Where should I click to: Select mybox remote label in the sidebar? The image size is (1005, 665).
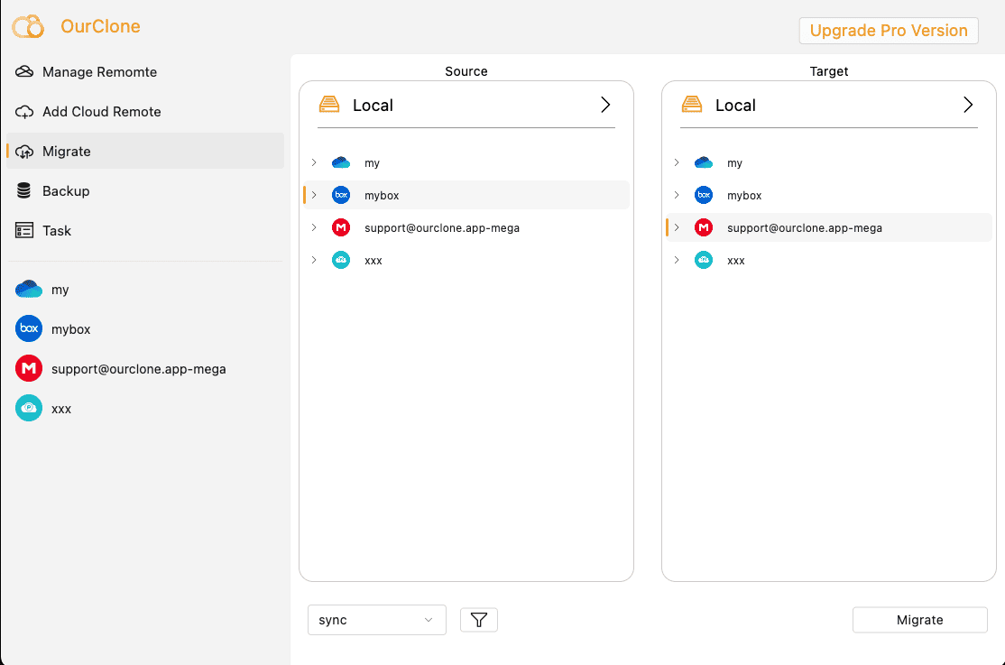[71, 329]
